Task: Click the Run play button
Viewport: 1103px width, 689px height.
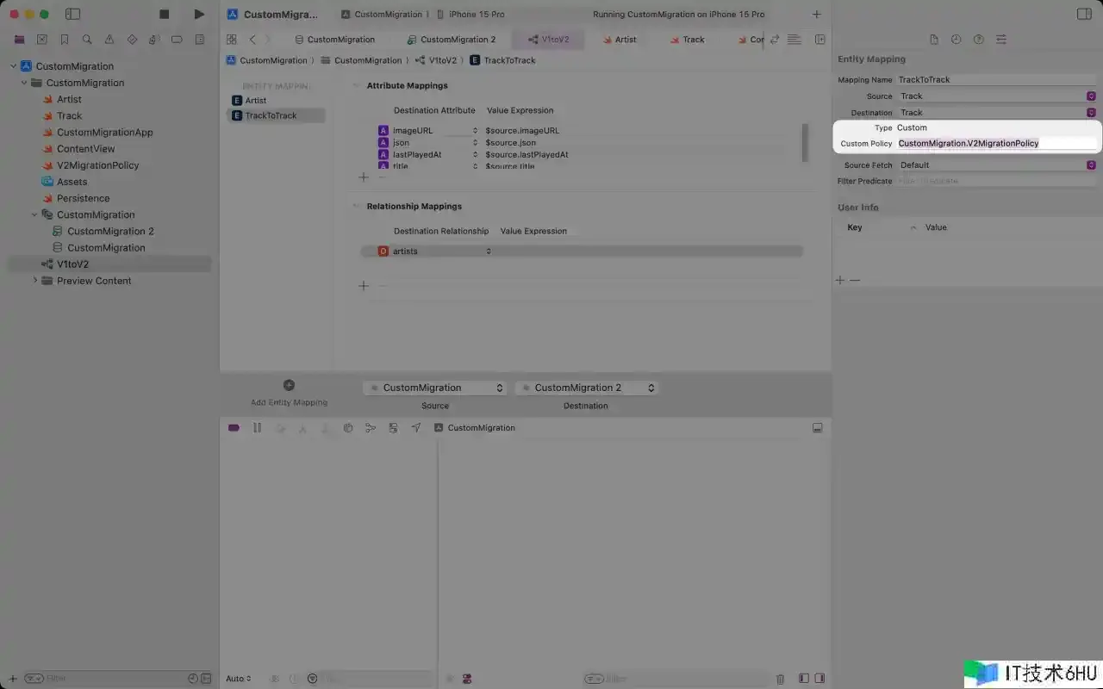Action: pos(199,14)
